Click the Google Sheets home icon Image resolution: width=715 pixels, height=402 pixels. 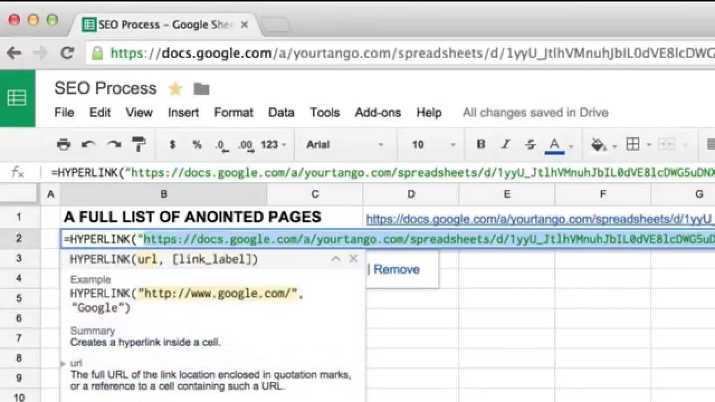(x=17, y=98)
